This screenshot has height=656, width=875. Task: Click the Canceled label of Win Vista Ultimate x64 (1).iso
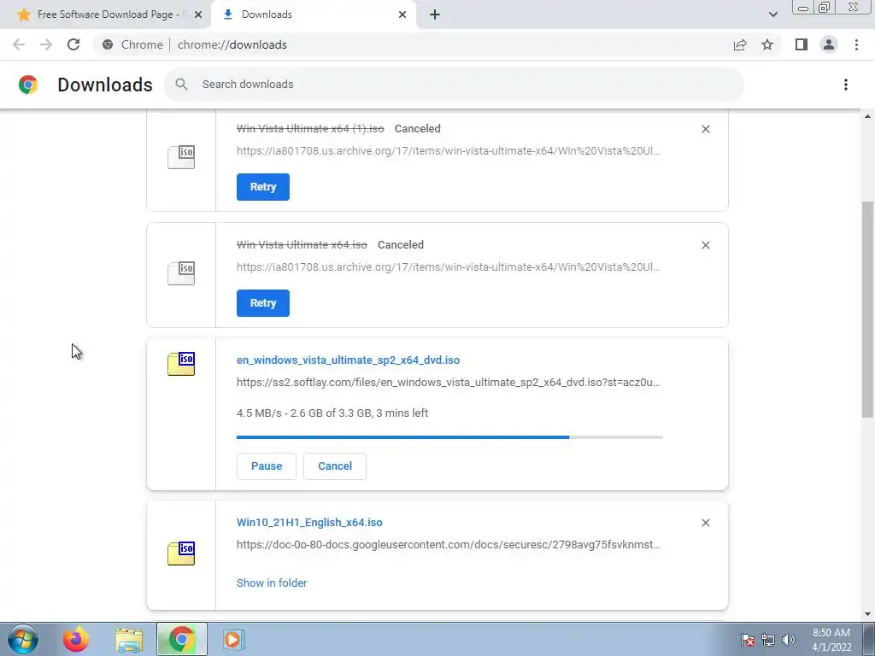pyautogui.click(x=417, y=129)
